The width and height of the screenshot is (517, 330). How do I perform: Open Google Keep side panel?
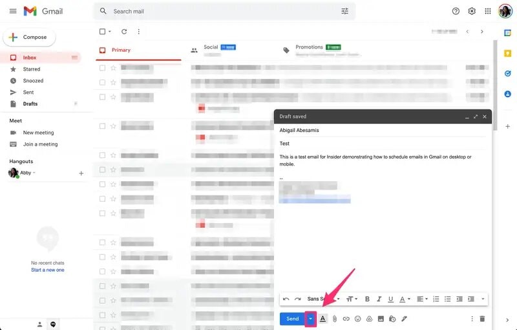point(508,53)
